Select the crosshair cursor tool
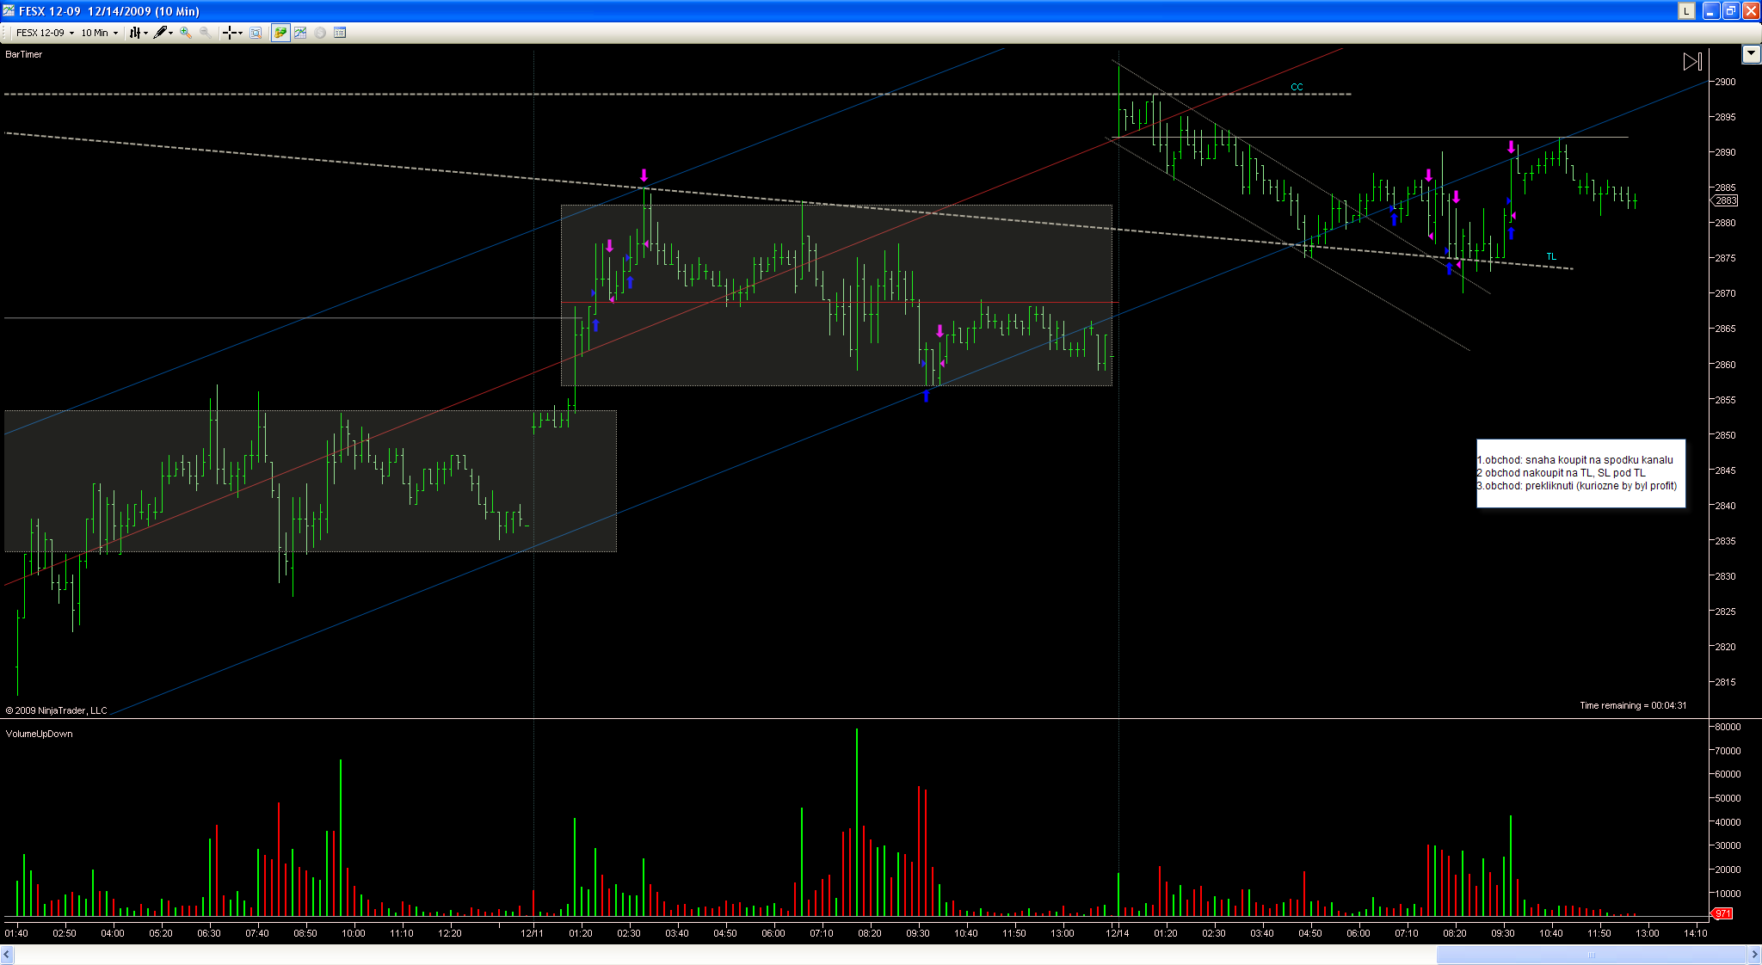The width and height of the screenshot is (1762, 965). coord(231,33)
